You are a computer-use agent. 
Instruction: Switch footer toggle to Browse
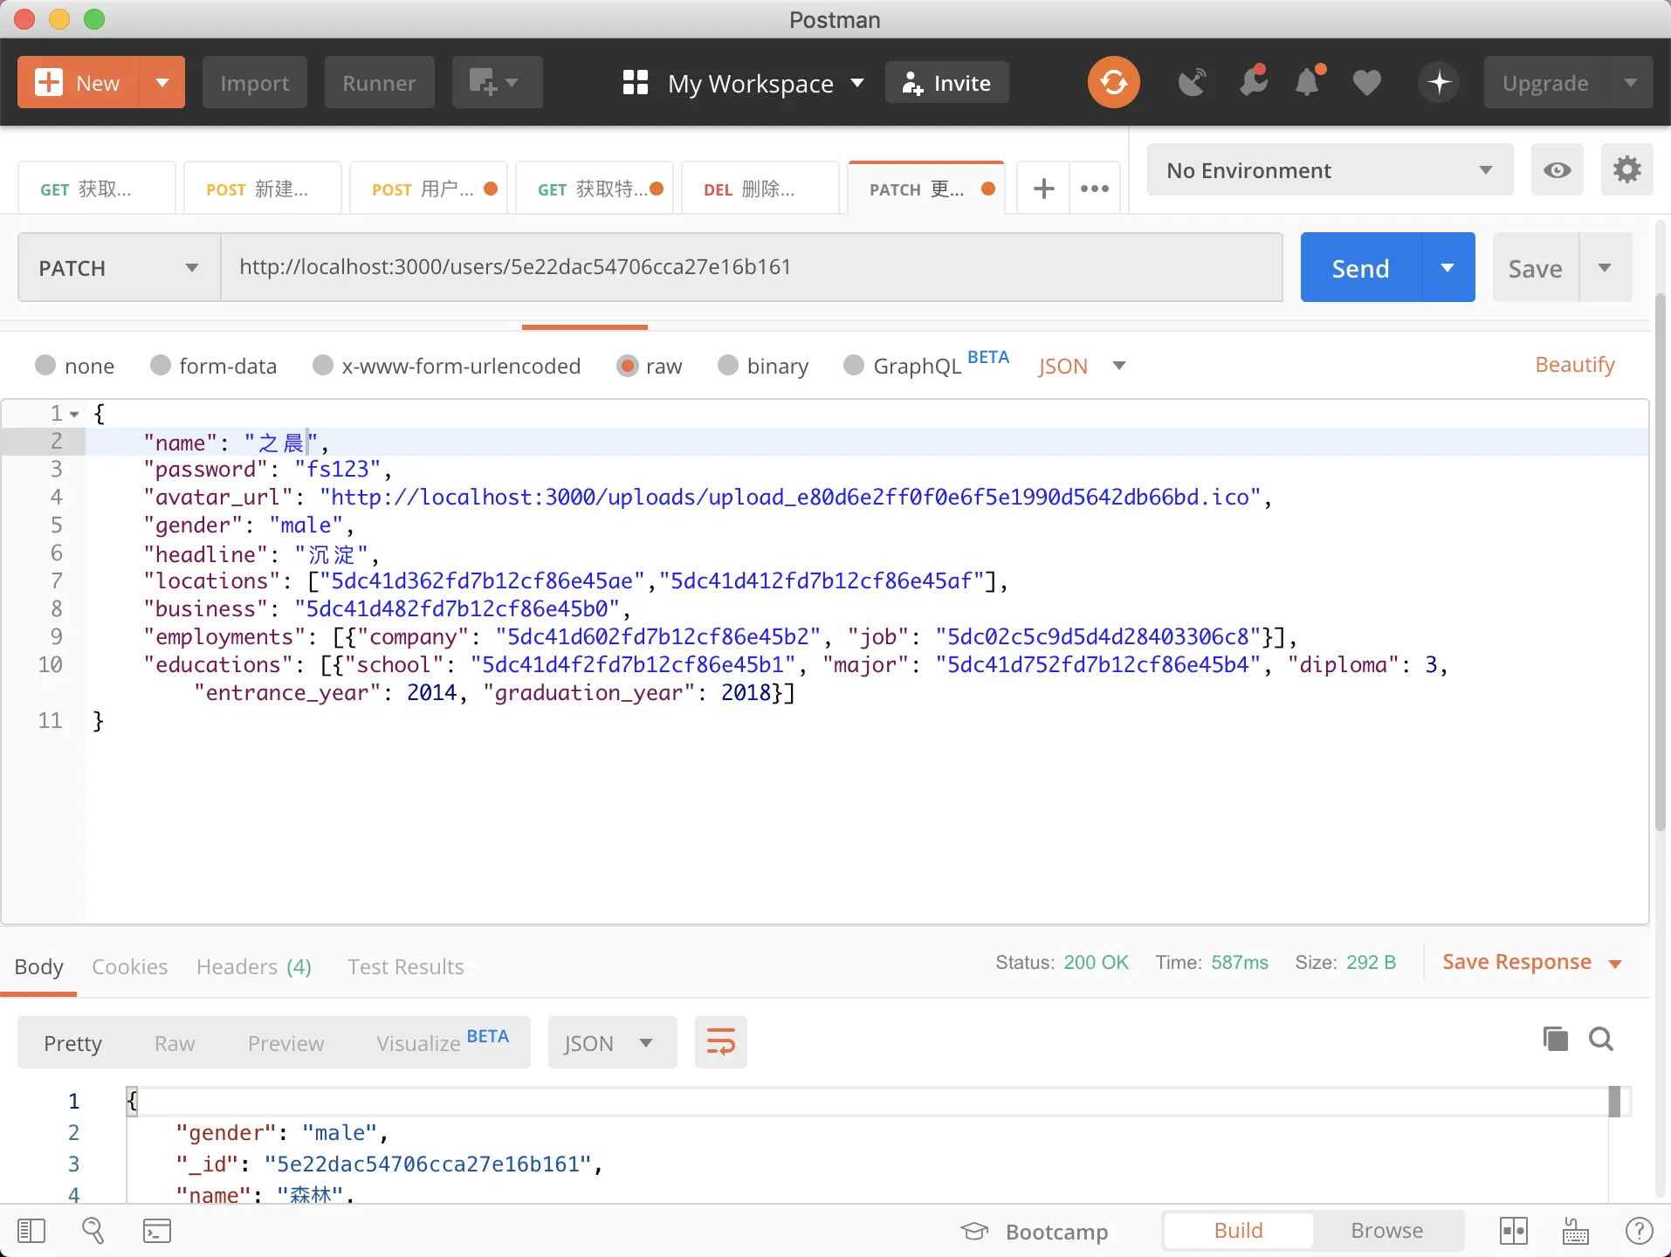1386,1231
